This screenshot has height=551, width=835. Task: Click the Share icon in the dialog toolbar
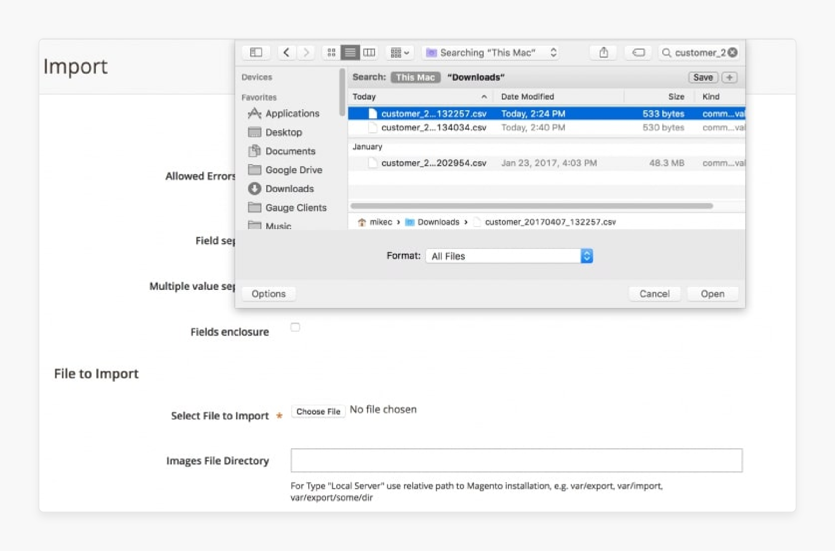click(604, 53)
